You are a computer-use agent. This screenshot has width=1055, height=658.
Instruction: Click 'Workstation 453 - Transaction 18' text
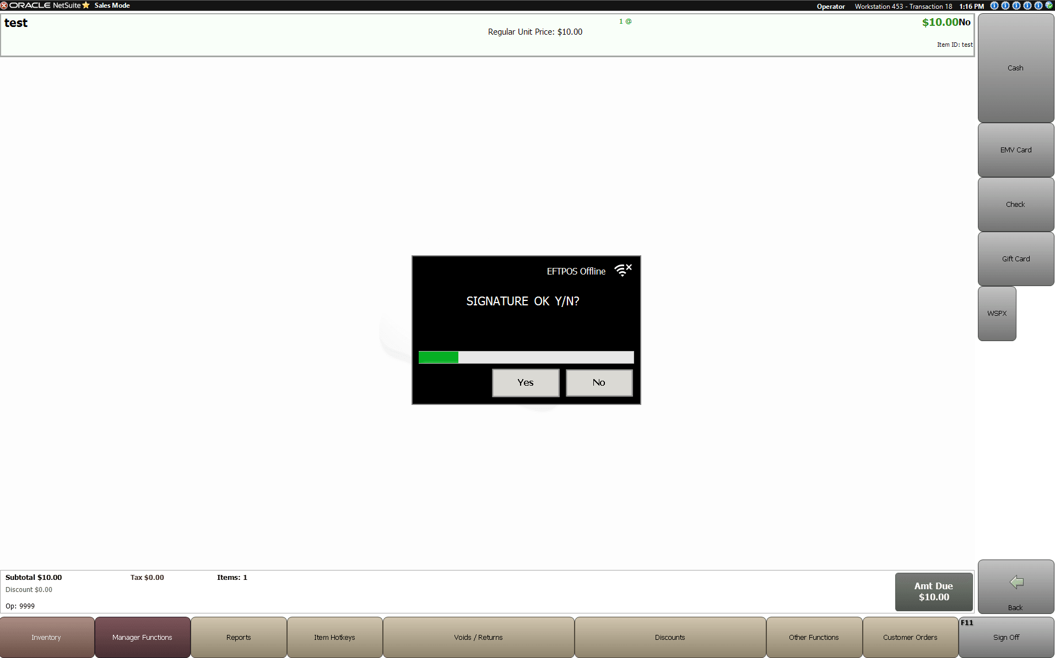tap(903, 7)
